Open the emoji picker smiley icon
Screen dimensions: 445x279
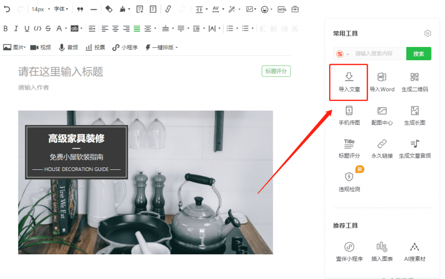click(x=264, y=9)
